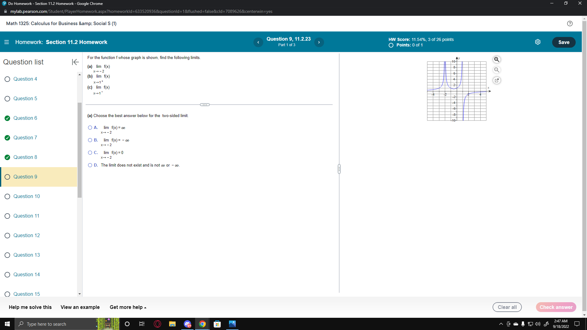Collapse the Question list panel

(x=75, y=62)
